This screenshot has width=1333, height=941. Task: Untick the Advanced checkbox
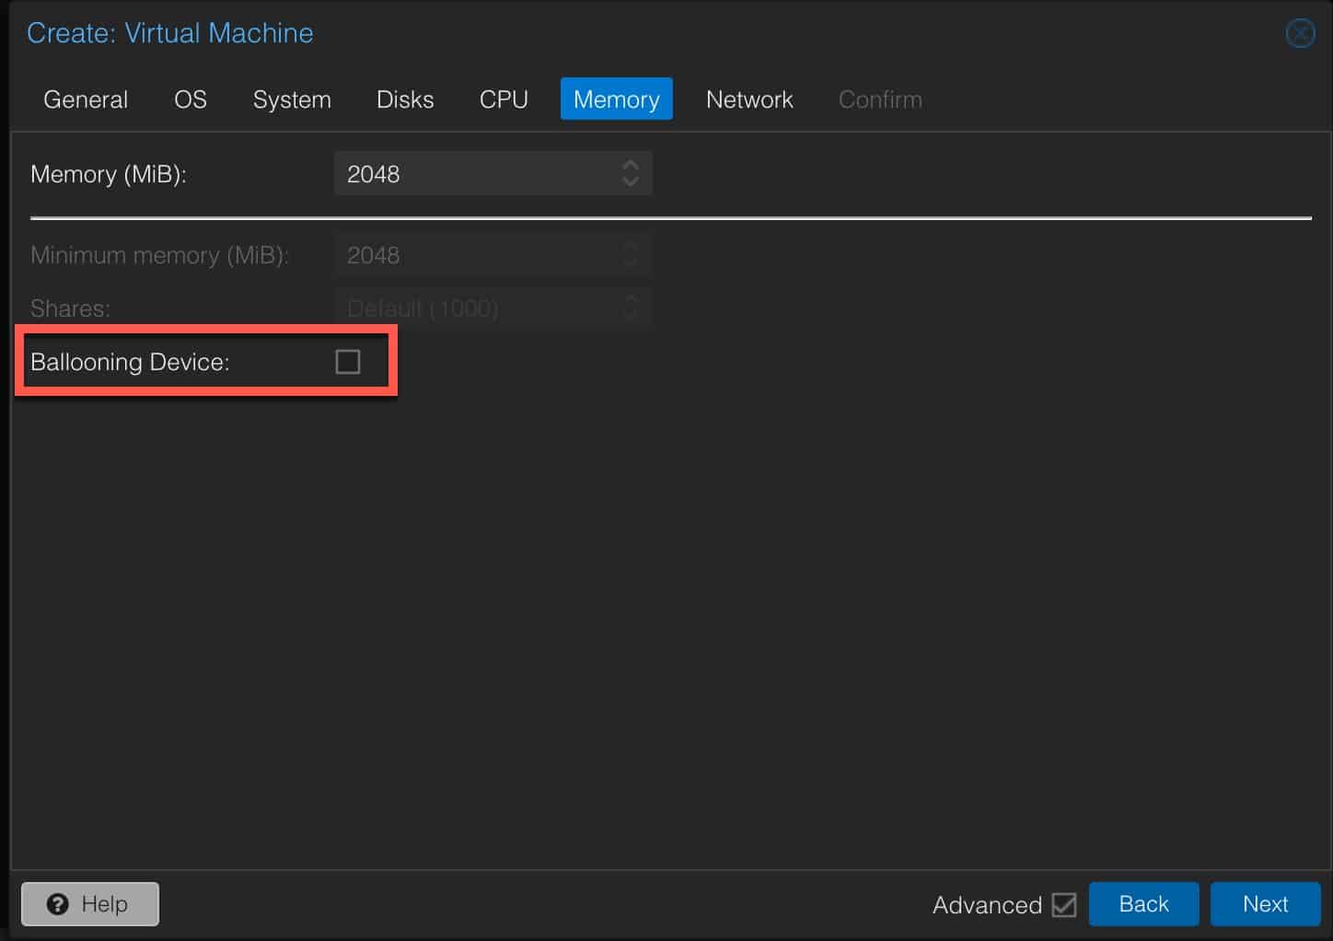point(1064,905)
